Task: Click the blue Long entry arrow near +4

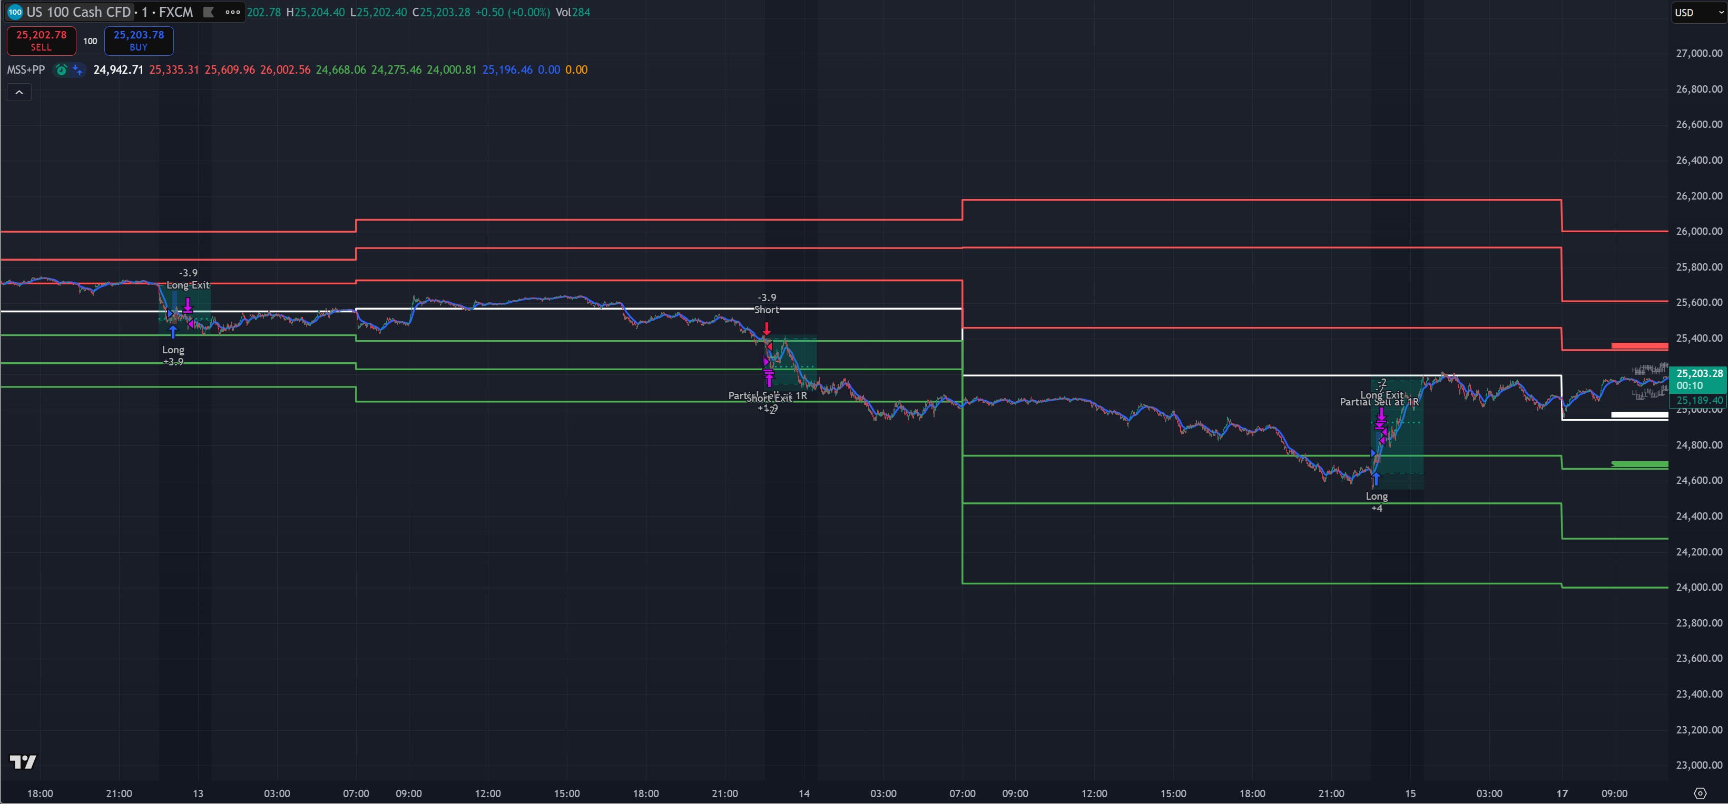Action: [1376, 479]
